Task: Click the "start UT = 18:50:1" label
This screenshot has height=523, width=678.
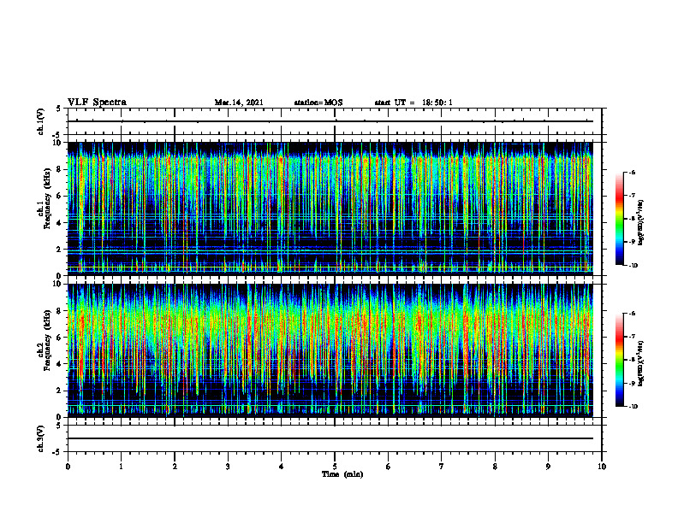Action: pos(413,103)
